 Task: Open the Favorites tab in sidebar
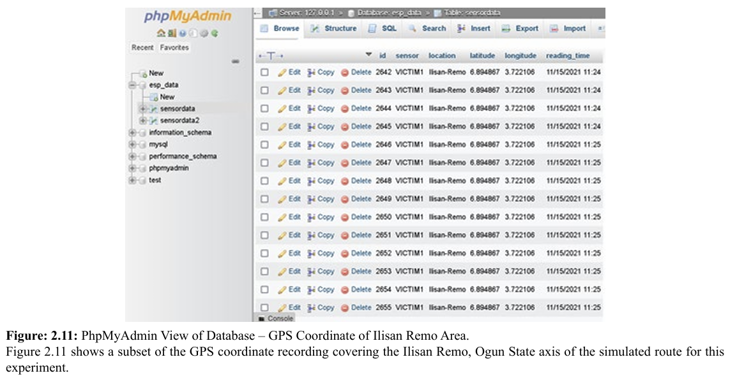point(174,48)
